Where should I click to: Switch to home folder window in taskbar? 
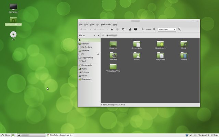click(x=31, y=135)
